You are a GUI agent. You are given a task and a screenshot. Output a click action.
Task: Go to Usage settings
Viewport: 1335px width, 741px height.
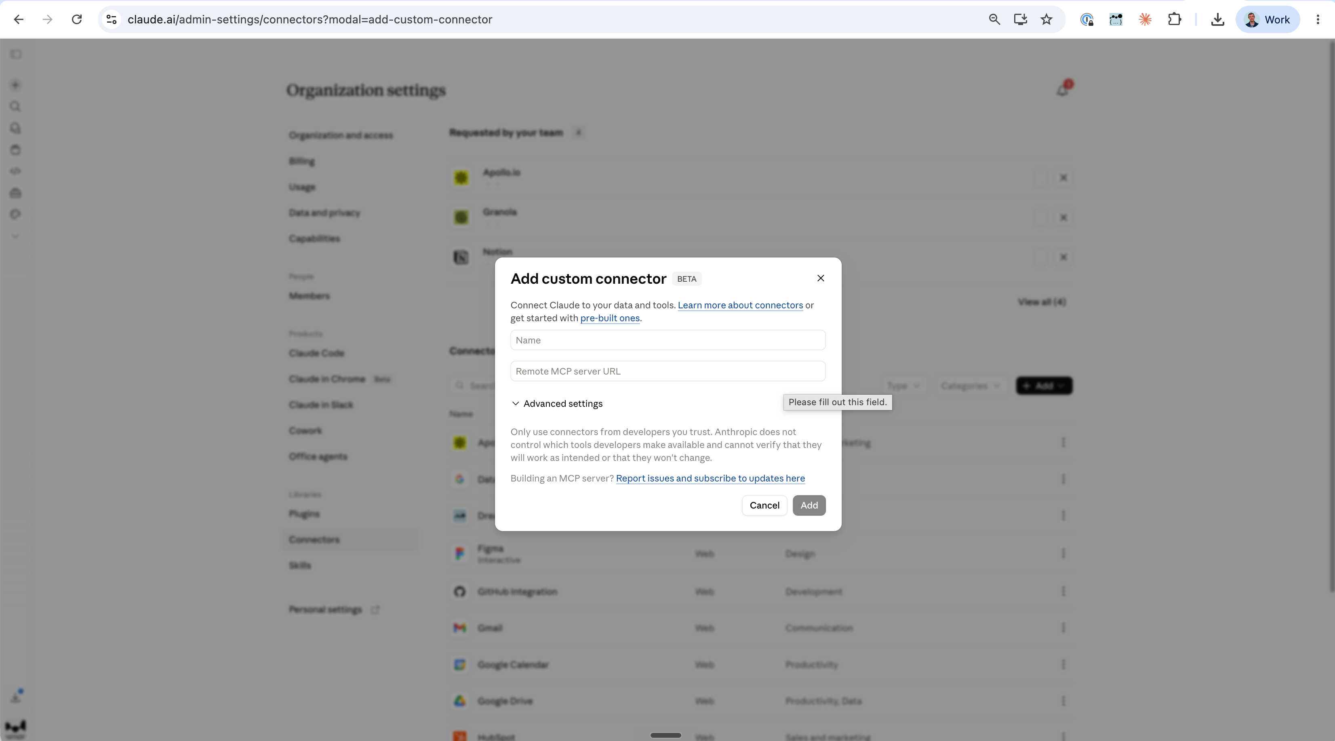click(301, 187)
